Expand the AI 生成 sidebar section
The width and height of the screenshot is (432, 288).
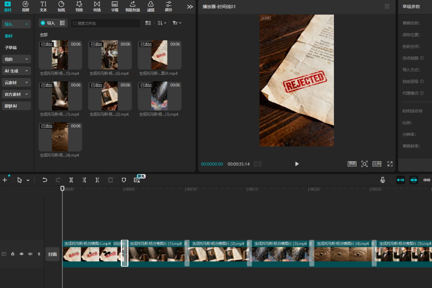(x=16, y=71)
